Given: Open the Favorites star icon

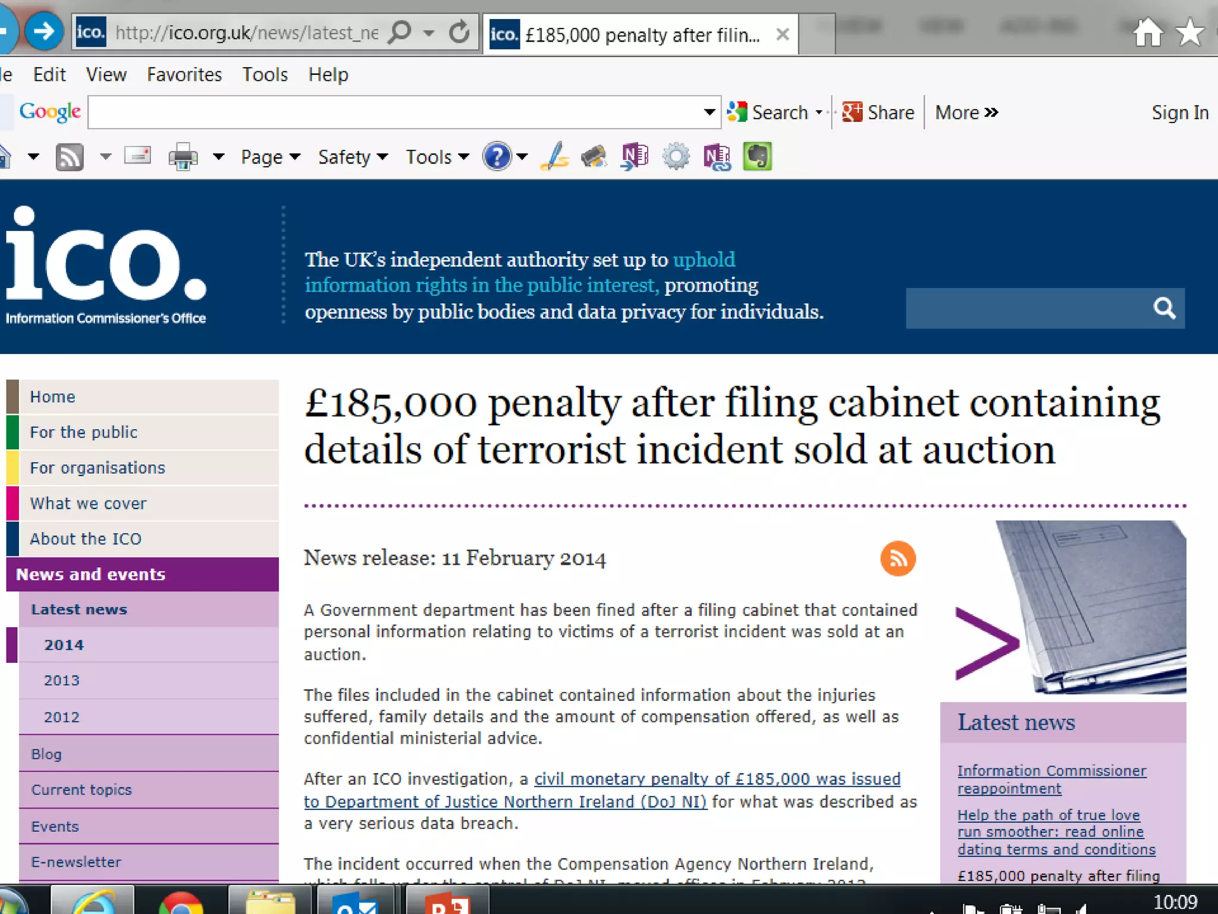Looking at the screenshot, I should [1190, 32].
